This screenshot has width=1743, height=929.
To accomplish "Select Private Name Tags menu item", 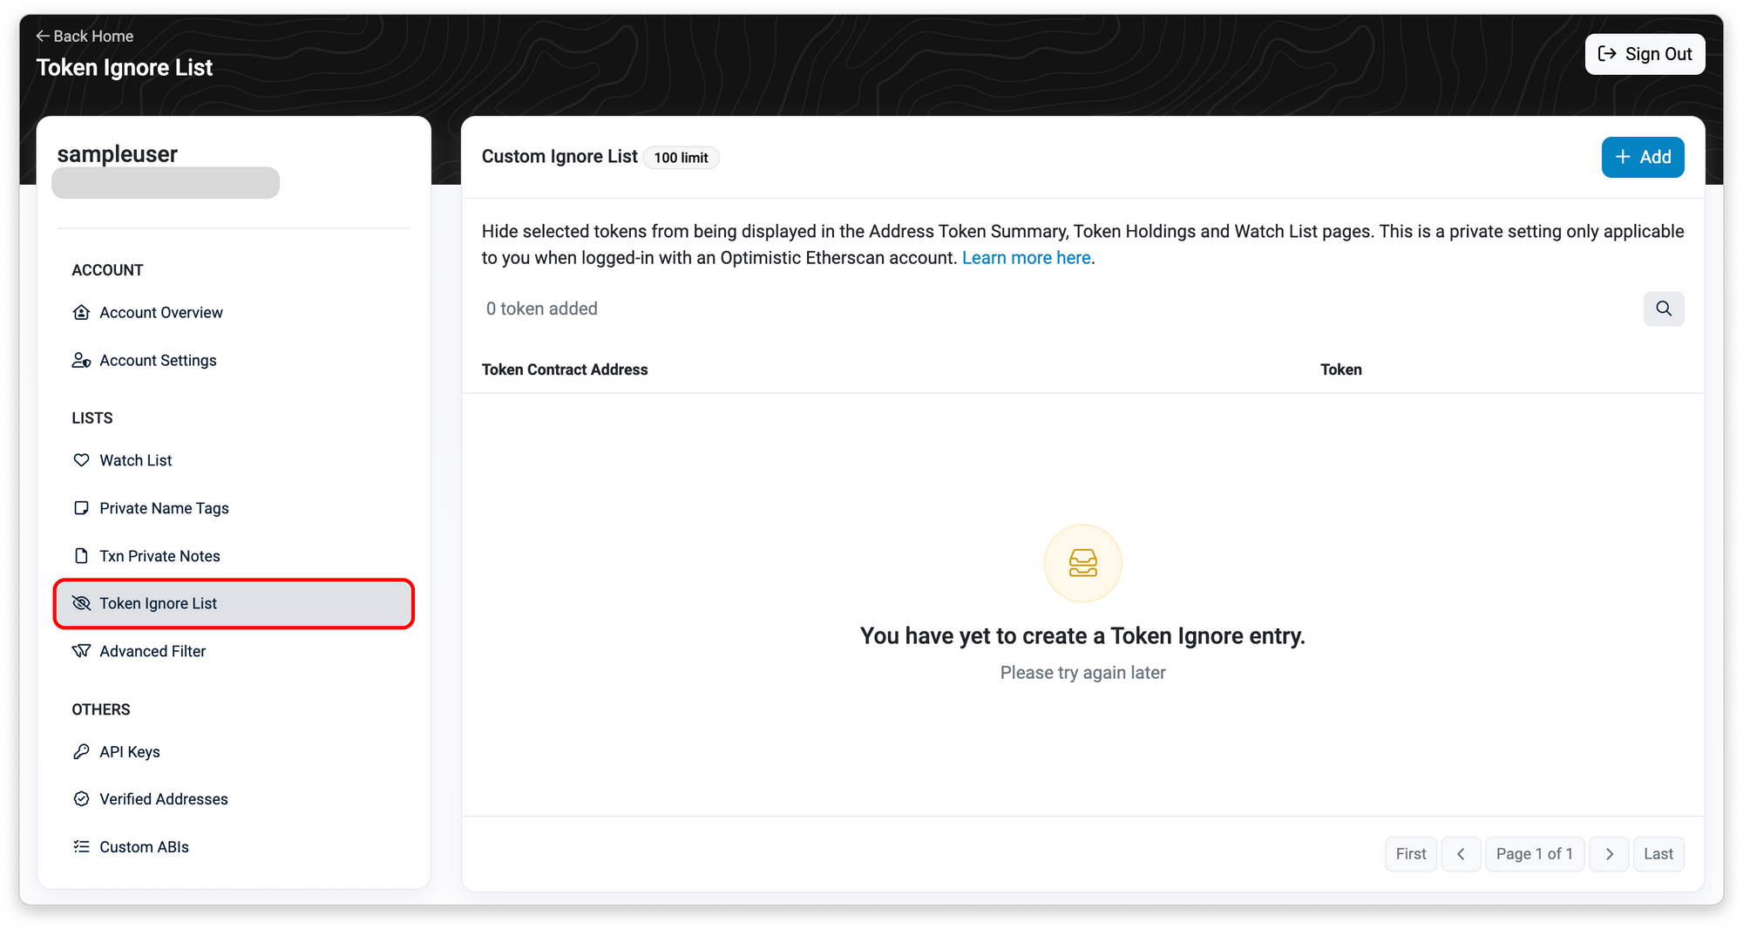I will [x=164, y=508].
